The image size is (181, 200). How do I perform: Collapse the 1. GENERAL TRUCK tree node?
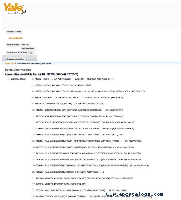tap(6, 79)
